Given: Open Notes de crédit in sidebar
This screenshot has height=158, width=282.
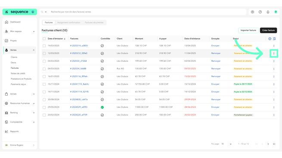Looking at the screenshot, I should point(18,73).
